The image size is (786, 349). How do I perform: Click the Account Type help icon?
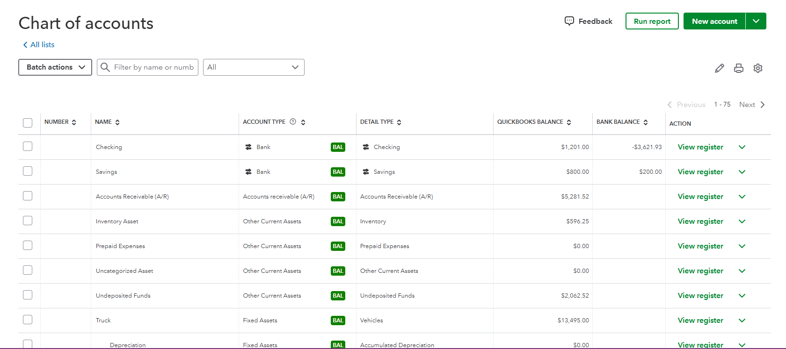[x=293, y=122]
